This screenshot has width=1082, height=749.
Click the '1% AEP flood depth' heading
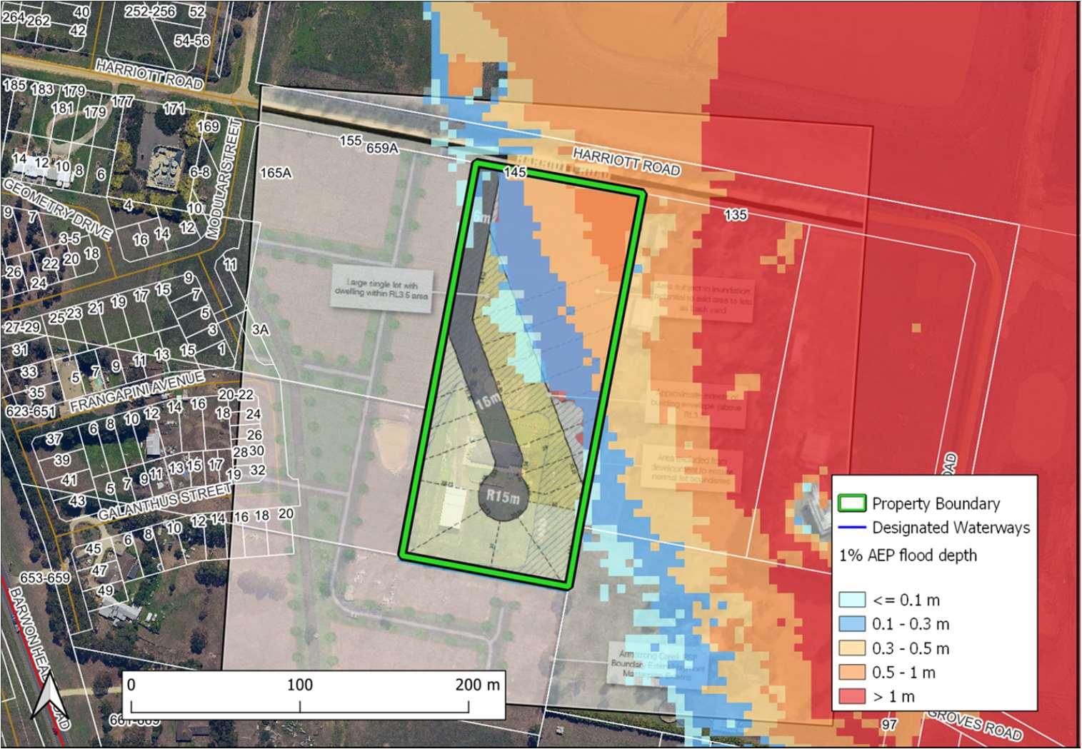[908, 556]
